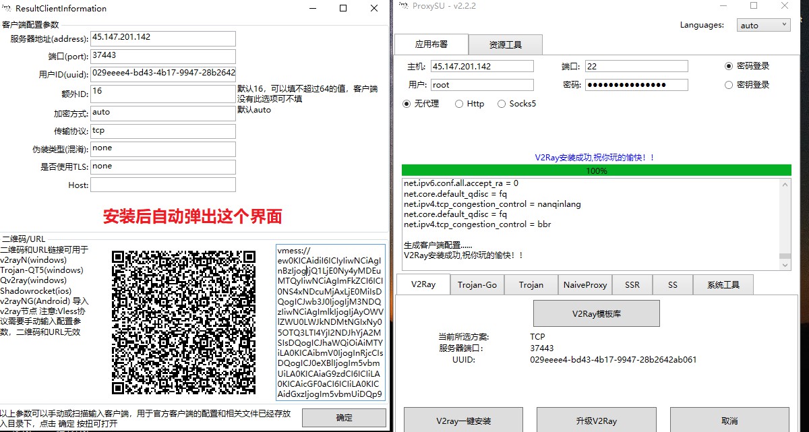Switch to the NaiveProxy tab
Viewport: 809px width, 432px height.
[585, 284]
